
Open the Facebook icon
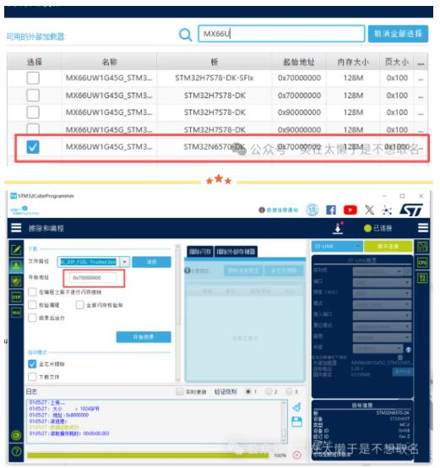coord(331,210)
